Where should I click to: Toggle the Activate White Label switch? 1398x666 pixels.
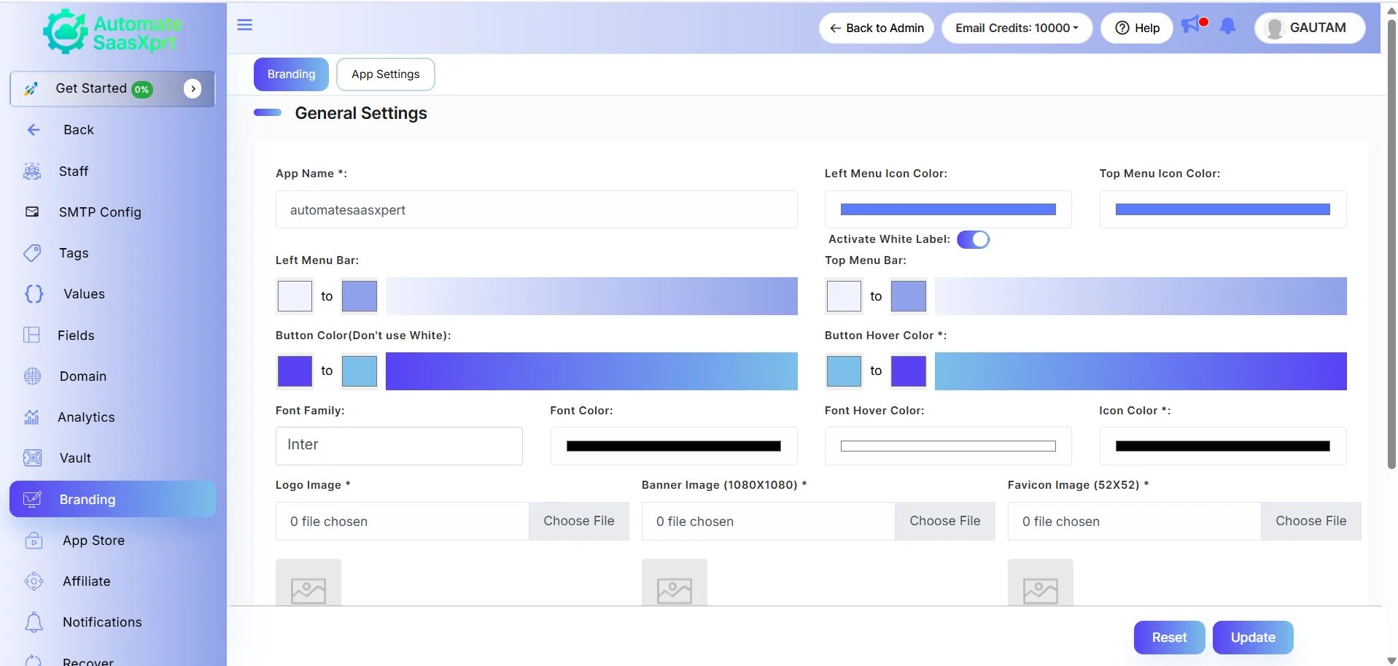(973, 239)
